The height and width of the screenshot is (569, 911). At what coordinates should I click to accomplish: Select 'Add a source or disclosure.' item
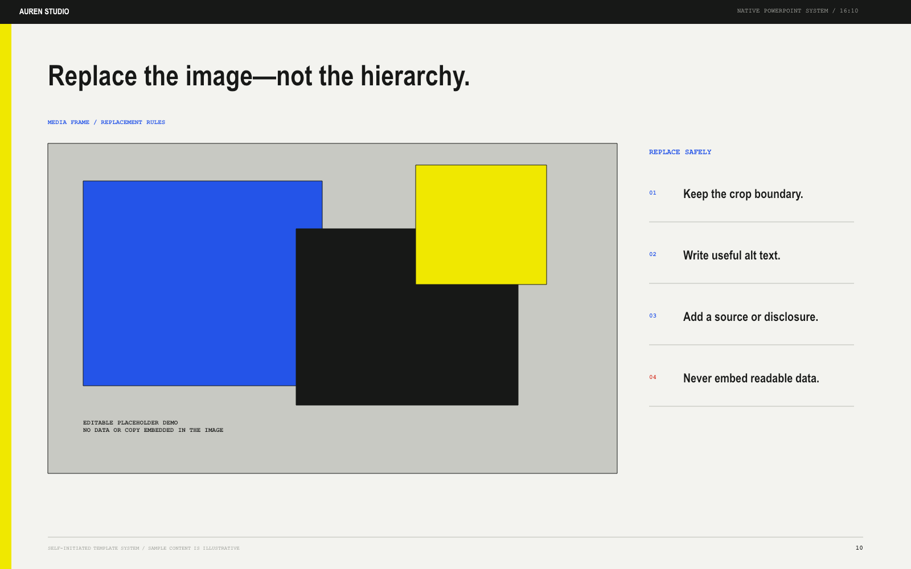pyautogui.click(x=750, y=317)
